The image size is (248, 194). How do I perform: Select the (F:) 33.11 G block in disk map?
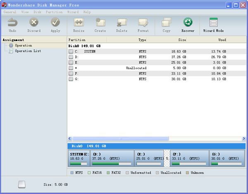point(189,159)
